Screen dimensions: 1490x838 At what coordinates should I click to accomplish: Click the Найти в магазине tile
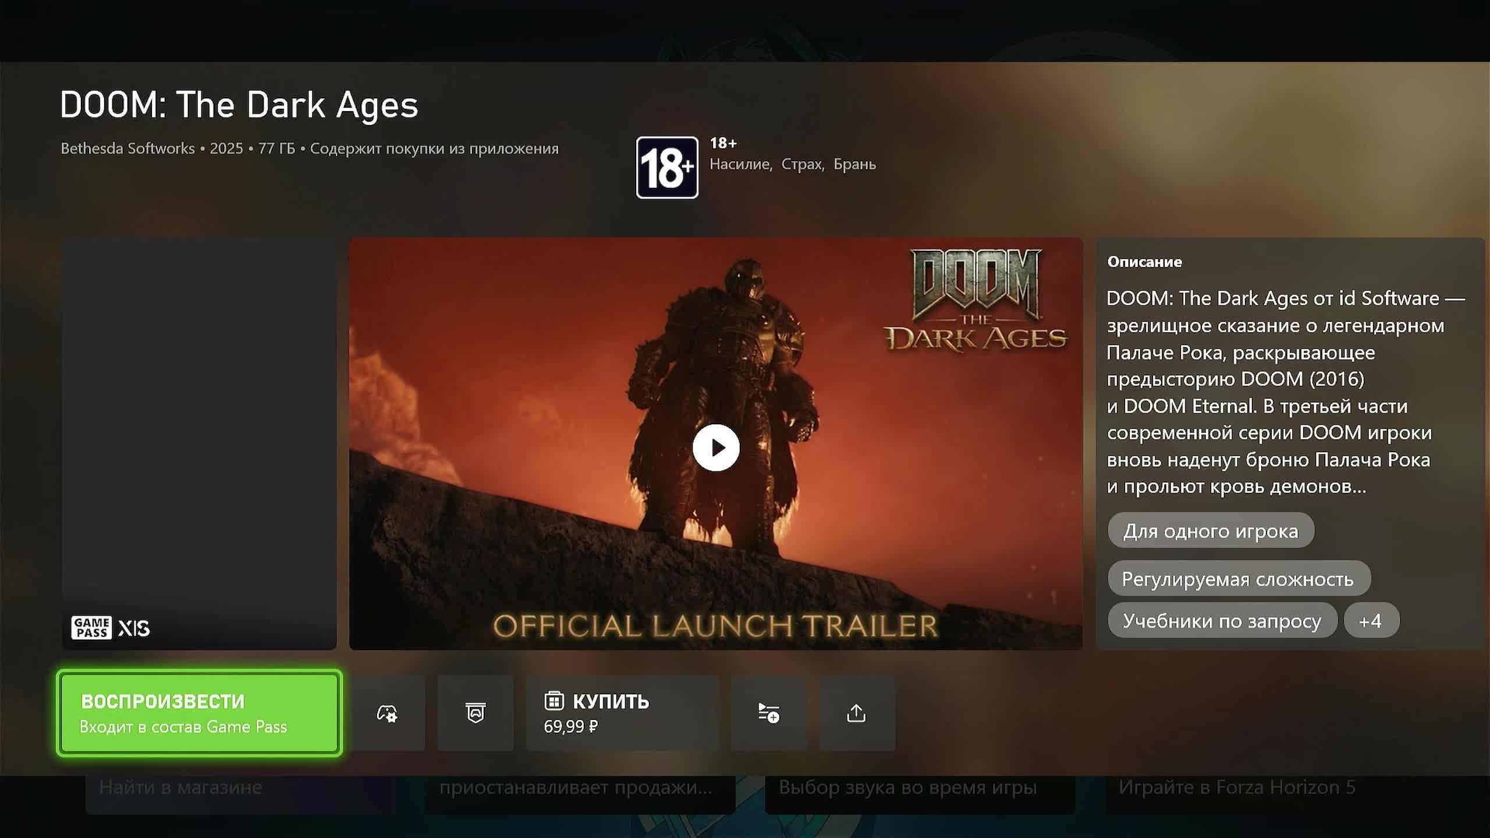coord(180,787)
